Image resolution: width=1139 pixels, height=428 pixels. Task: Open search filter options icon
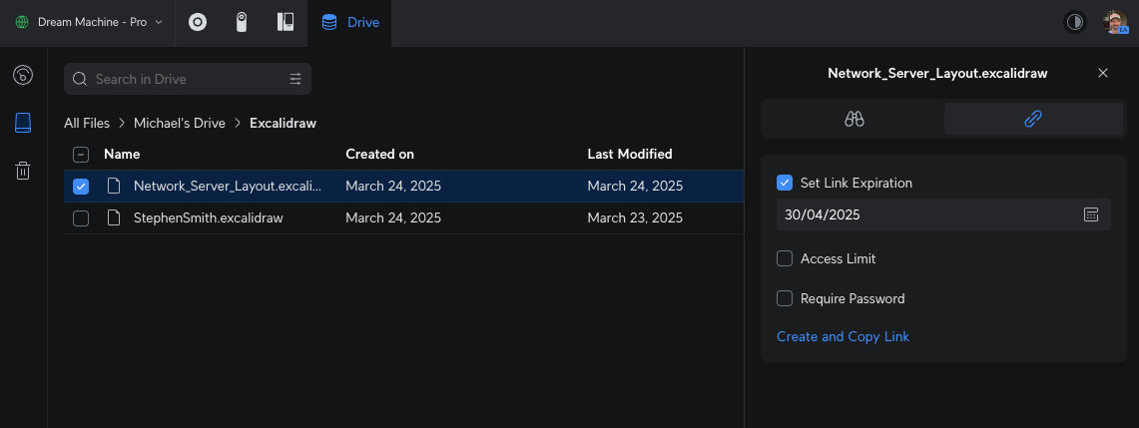(295, 79)
